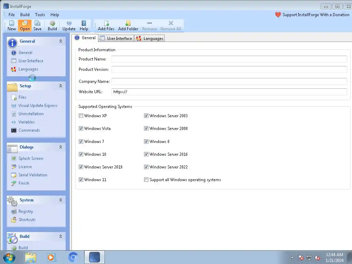Open Visual Update Express
The image size is (352, 264).
(x=34, y=106)
